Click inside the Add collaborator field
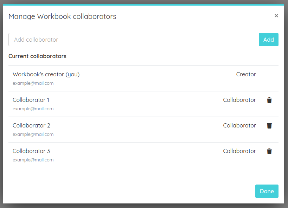The height and width of the screenshot is (208, 288). [134, 40]
